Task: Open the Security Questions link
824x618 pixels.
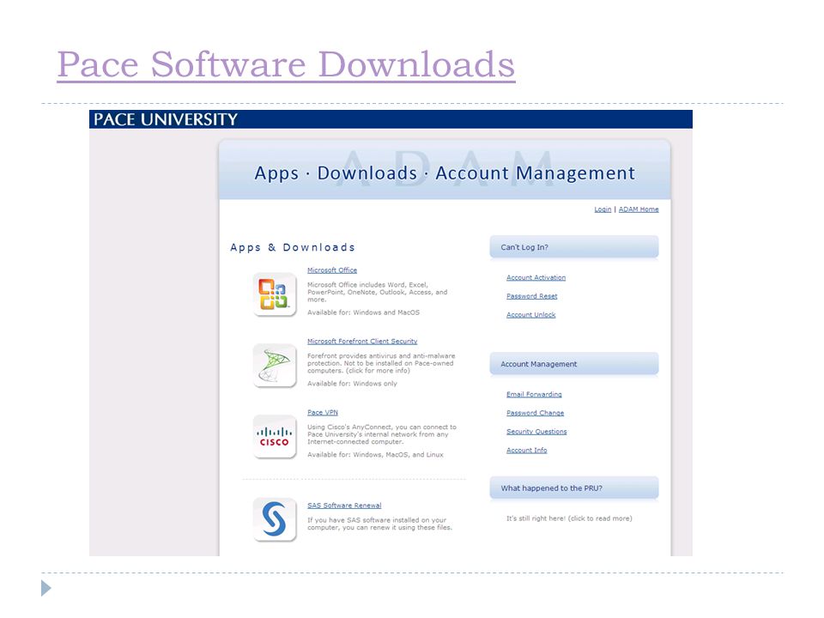Action: tap(536, 432)
